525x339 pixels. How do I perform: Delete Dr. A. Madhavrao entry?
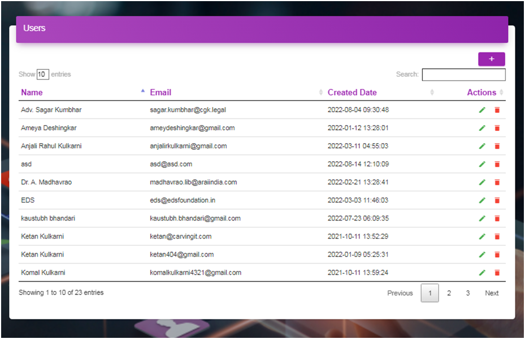point(497,182)
